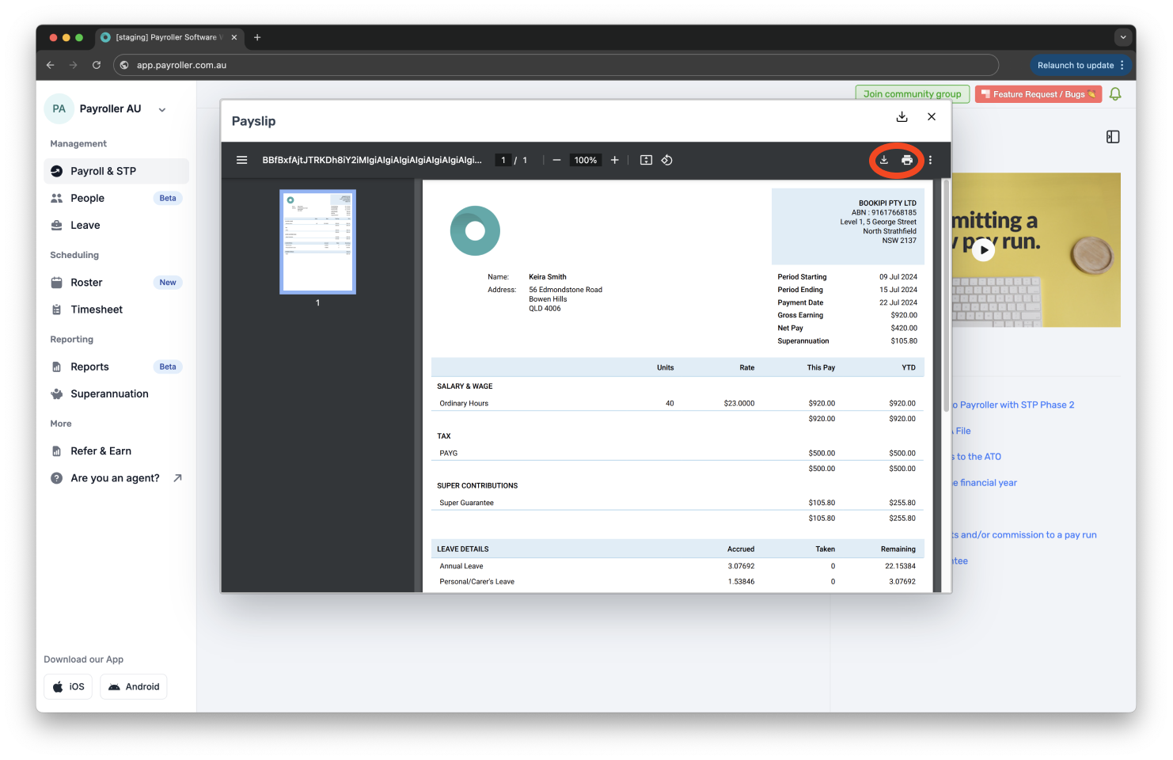Image resolution: width=1173 pixels, height=760 pixels.
Task: Open Refer & Earn page
Action: click(x=116, y=451)
